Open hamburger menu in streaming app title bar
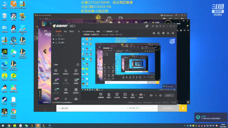The width and height of the screenshot is (228, 128). 164,26
